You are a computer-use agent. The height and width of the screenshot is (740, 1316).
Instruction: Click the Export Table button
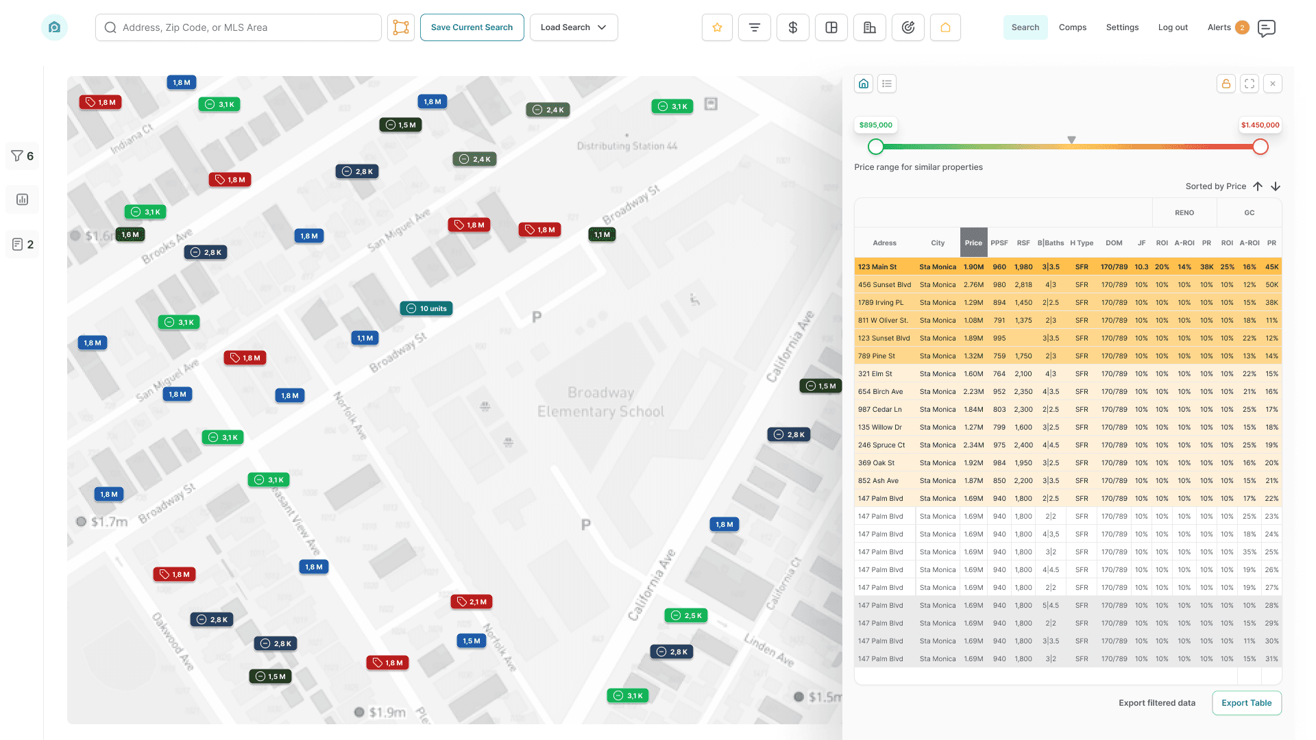coord(1247,703)
